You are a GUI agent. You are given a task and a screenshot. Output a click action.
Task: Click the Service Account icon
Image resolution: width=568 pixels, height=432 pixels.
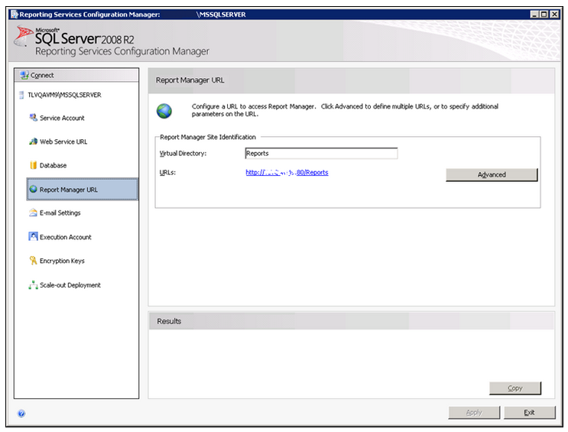(34, 118)
